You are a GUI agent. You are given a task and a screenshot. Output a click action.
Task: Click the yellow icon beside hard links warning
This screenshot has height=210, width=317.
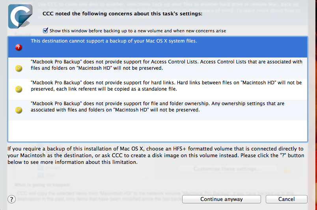[x=19, y=89]
